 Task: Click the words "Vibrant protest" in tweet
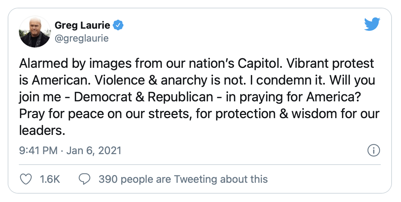click(x=332, y=64)
